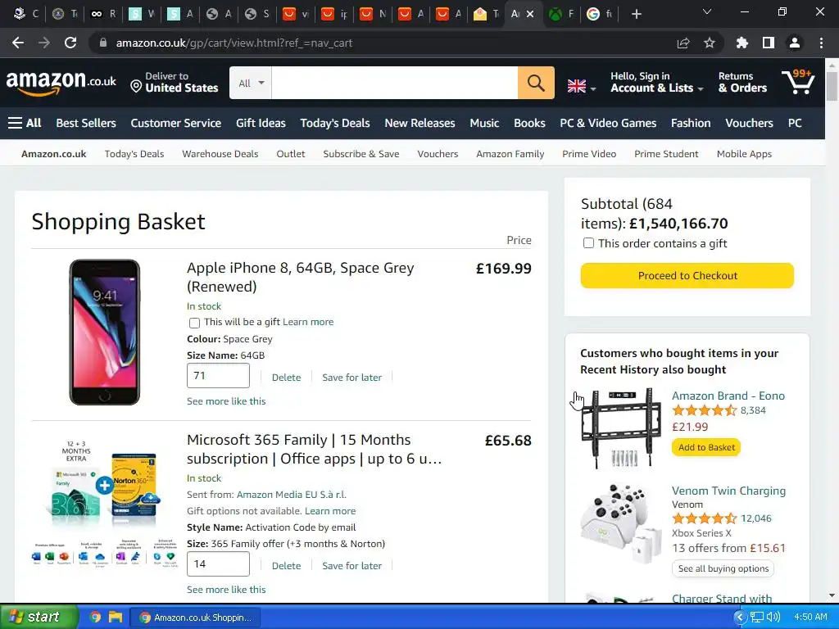Click the padlock site info icon

(x=103, y=43)
